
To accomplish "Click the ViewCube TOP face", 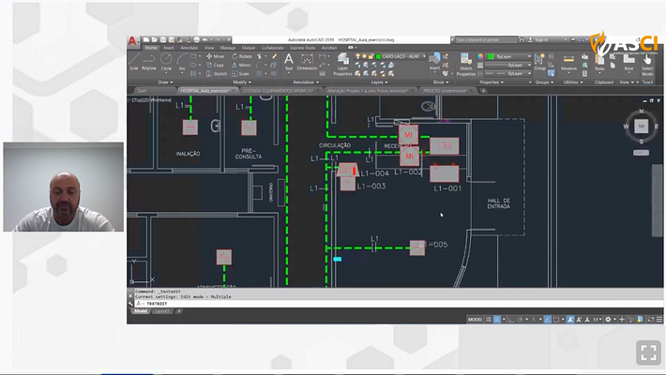I will pos(641,127).
